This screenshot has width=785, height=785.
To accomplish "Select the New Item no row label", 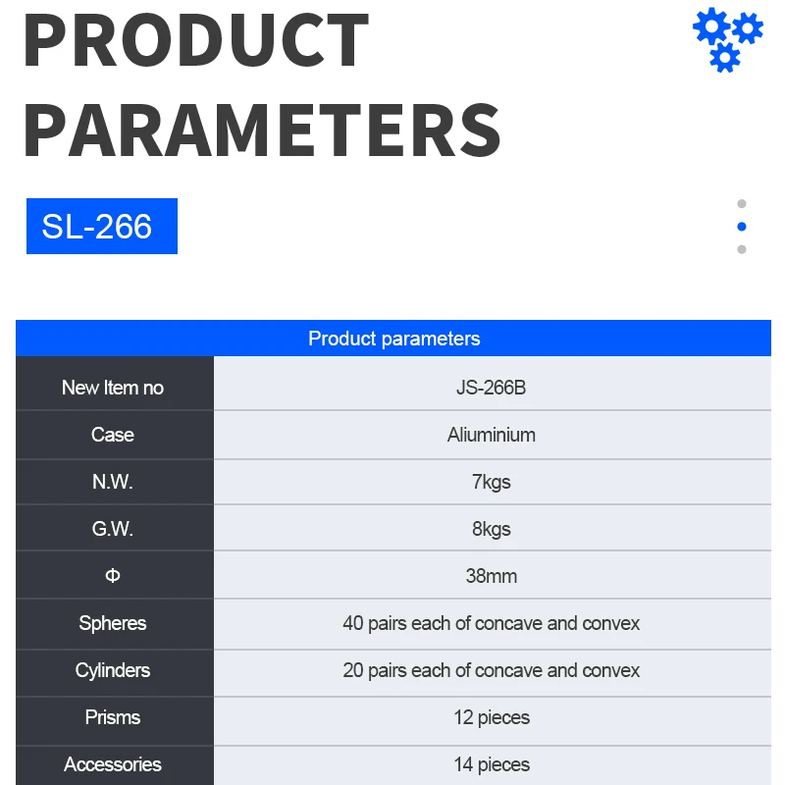I will (113, 388).
